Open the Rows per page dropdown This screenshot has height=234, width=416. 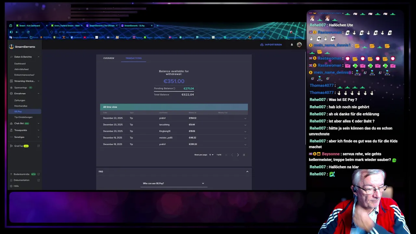tap(211, 155)
